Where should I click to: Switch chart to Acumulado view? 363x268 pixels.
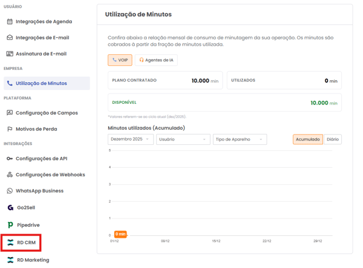(x=307, y=139)
